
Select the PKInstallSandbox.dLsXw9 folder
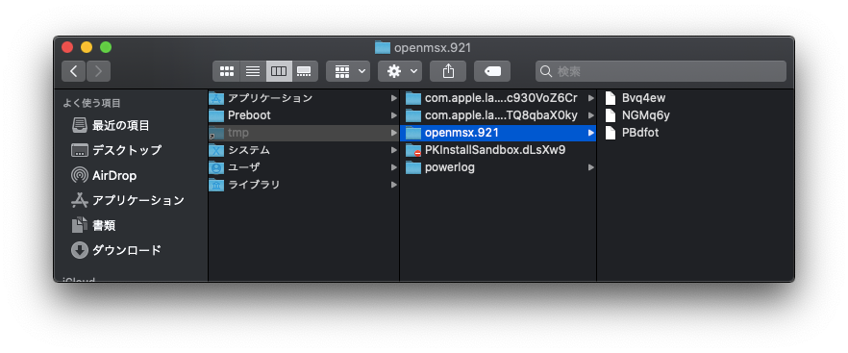pos(498,150)
